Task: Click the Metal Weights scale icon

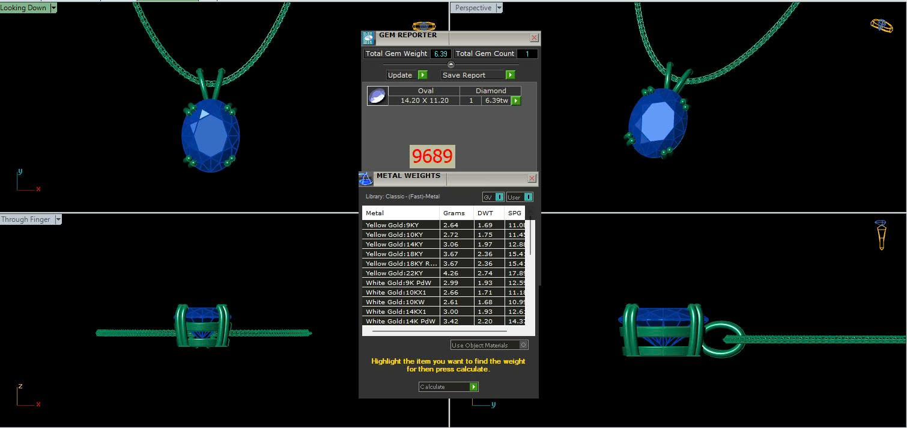Action: (x=366, y=179)
